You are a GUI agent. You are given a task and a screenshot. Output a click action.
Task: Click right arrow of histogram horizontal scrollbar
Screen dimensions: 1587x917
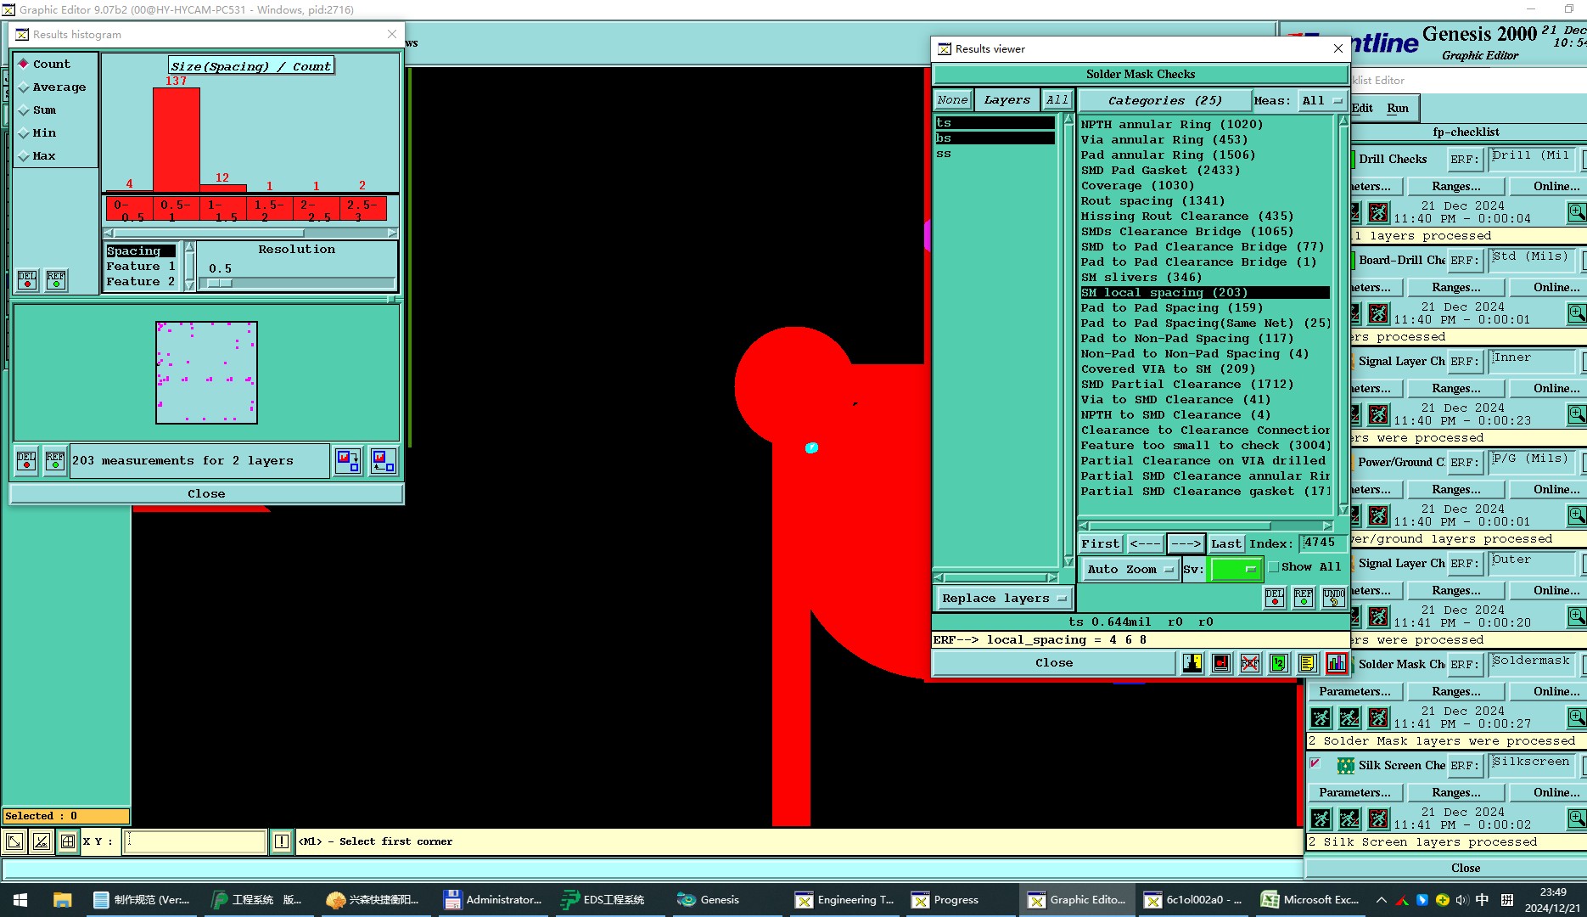click(391, 233)
